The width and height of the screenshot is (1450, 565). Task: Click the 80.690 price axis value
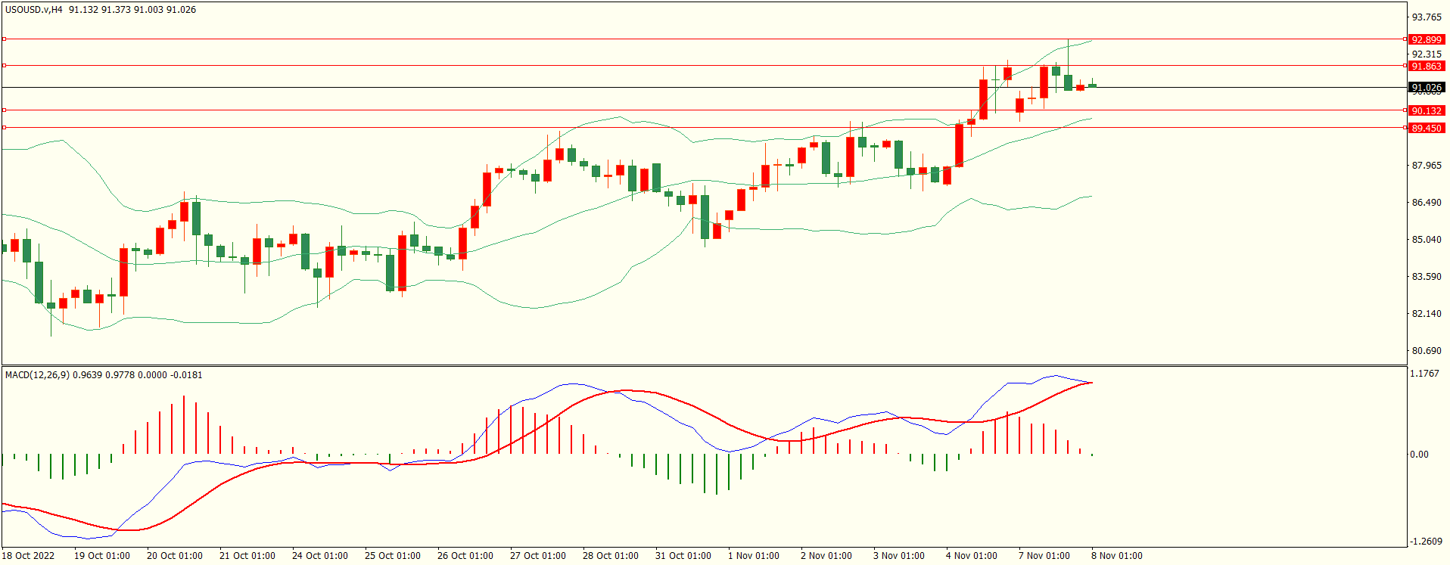pyautogui.click(x=1427, y=351)
